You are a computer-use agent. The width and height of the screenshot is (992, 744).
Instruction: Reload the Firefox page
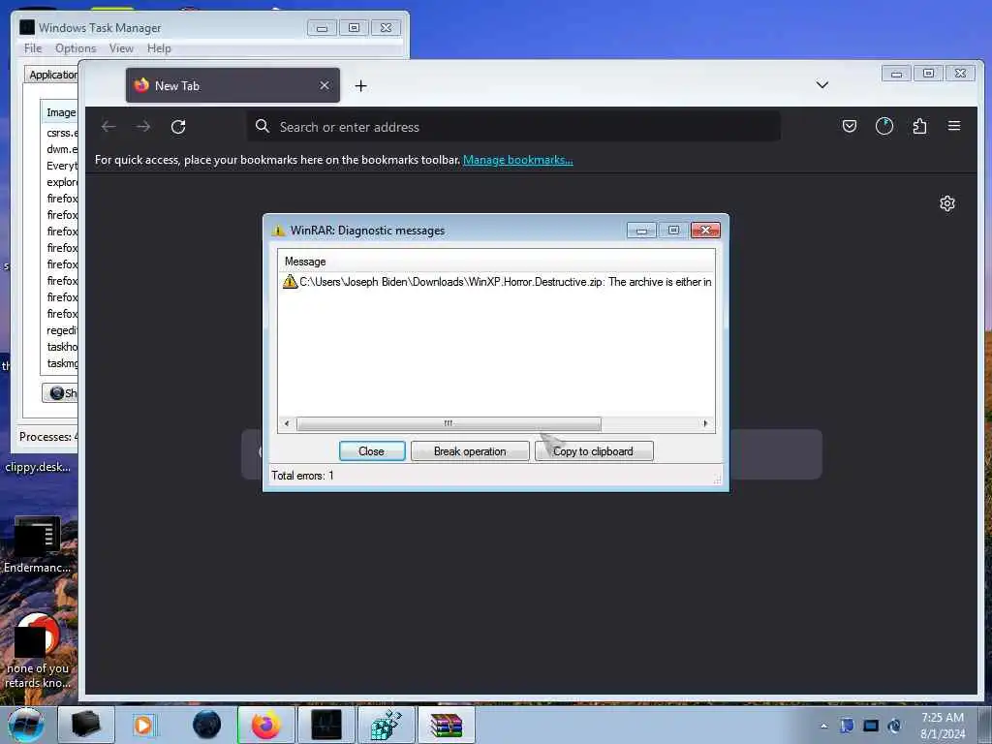pyautogui.click(x=178, y=127)
